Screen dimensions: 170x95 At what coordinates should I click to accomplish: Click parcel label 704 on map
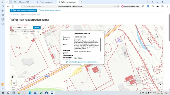pyautogui.click(x=100, y=76)
